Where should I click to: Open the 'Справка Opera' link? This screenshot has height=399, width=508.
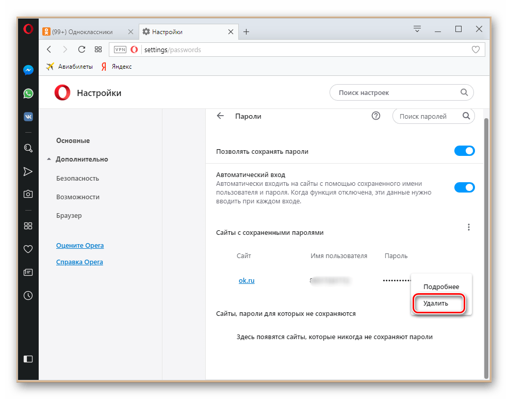(79, 262)
